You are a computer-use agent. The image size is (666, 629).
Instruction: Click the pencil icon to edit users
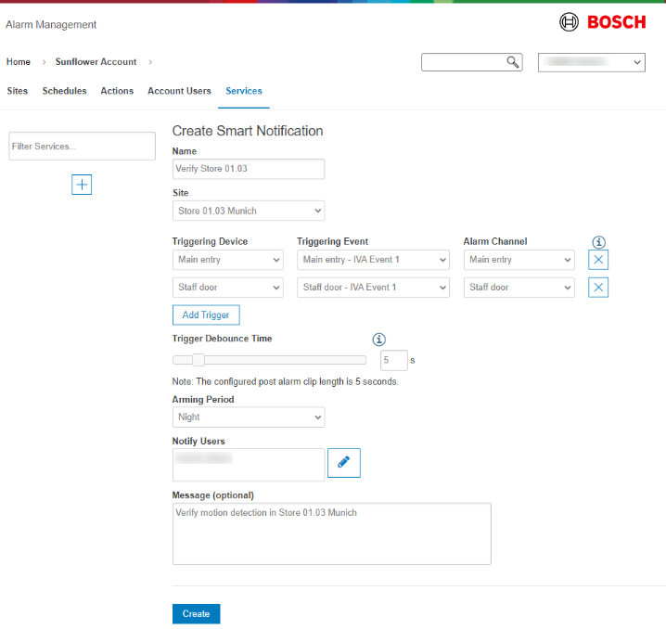343,462
